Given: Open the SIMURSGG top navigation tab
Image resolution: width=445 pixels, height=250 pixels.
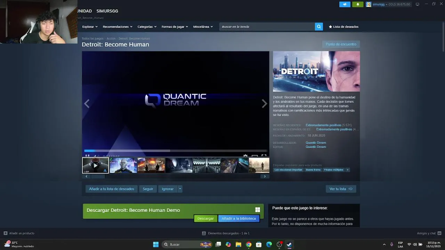Looking at the screenshot, I should click(107, 11).
